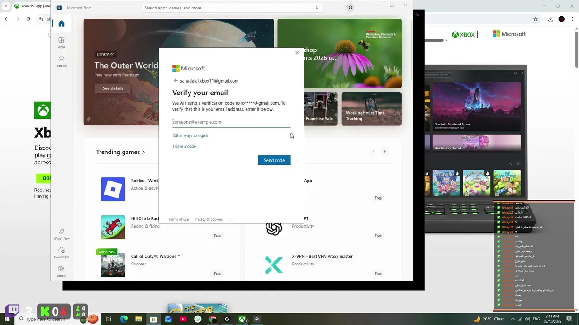Open Franchise Sale promo card
The width and height of the screenshot is (579, 325).
321,109
